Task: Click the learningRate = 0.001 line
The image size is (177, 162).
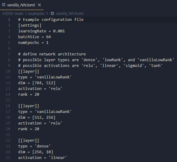Action: [x=42, y=31]
